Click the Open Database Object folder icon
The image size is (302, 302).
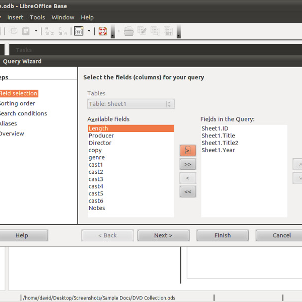[x=129, y=31]
